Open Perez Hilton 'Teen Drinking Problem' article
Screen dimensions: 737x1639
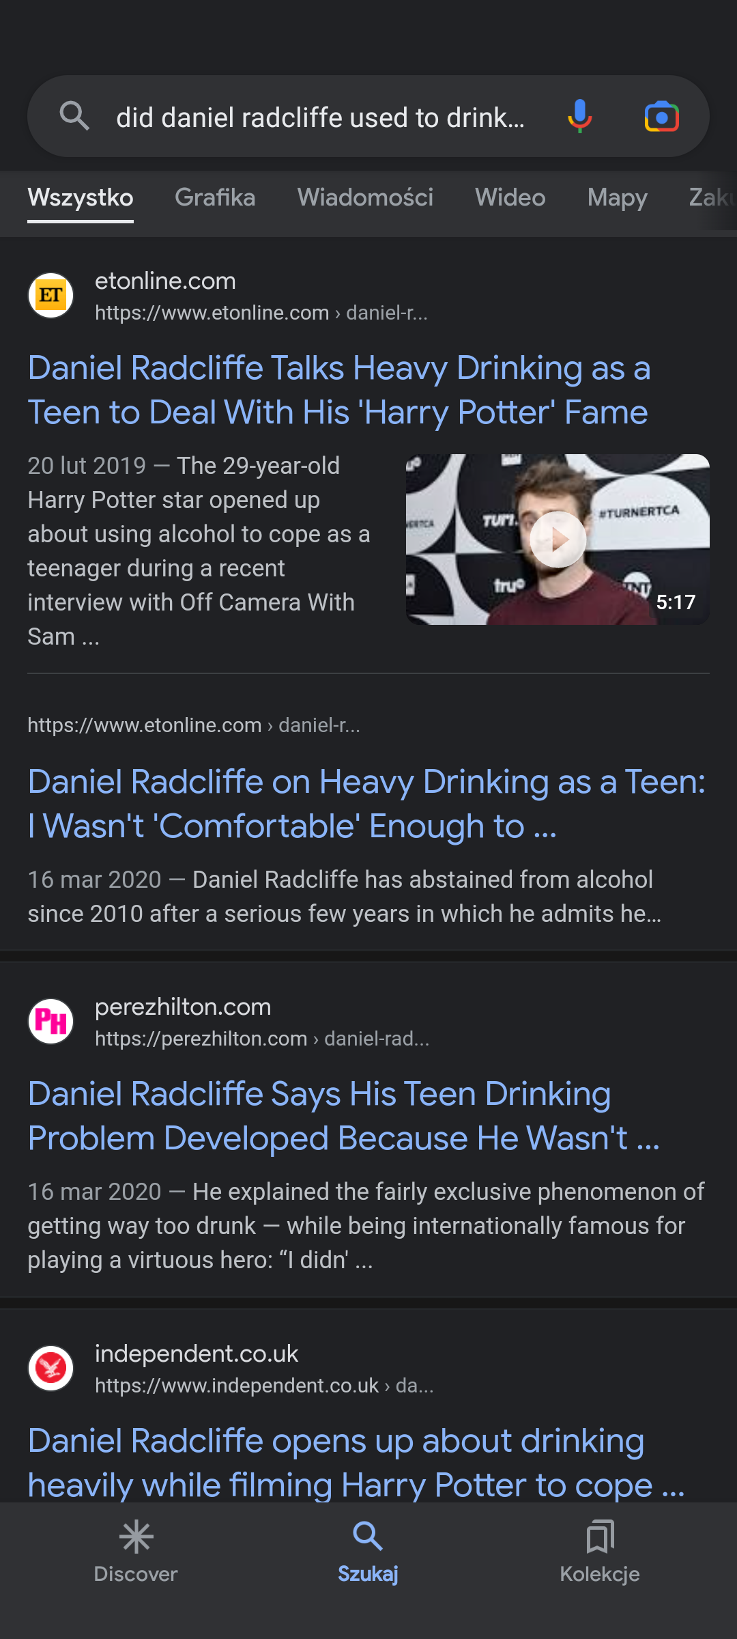343,1116
